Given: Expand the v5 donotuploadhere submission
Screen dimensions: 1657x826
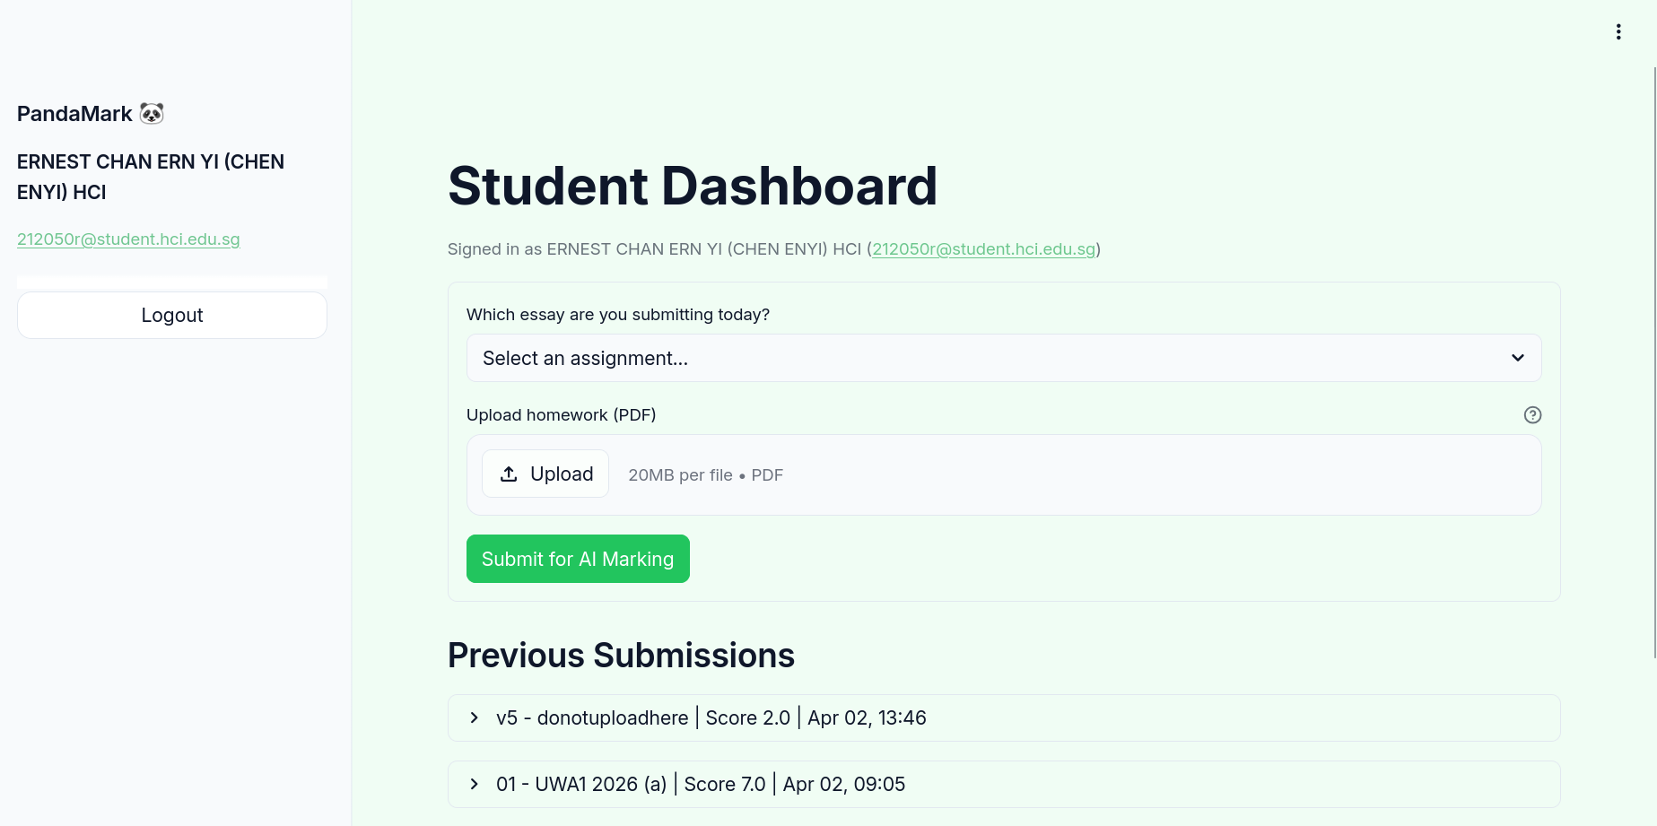Looking at the screenshot, I should 475,718.
